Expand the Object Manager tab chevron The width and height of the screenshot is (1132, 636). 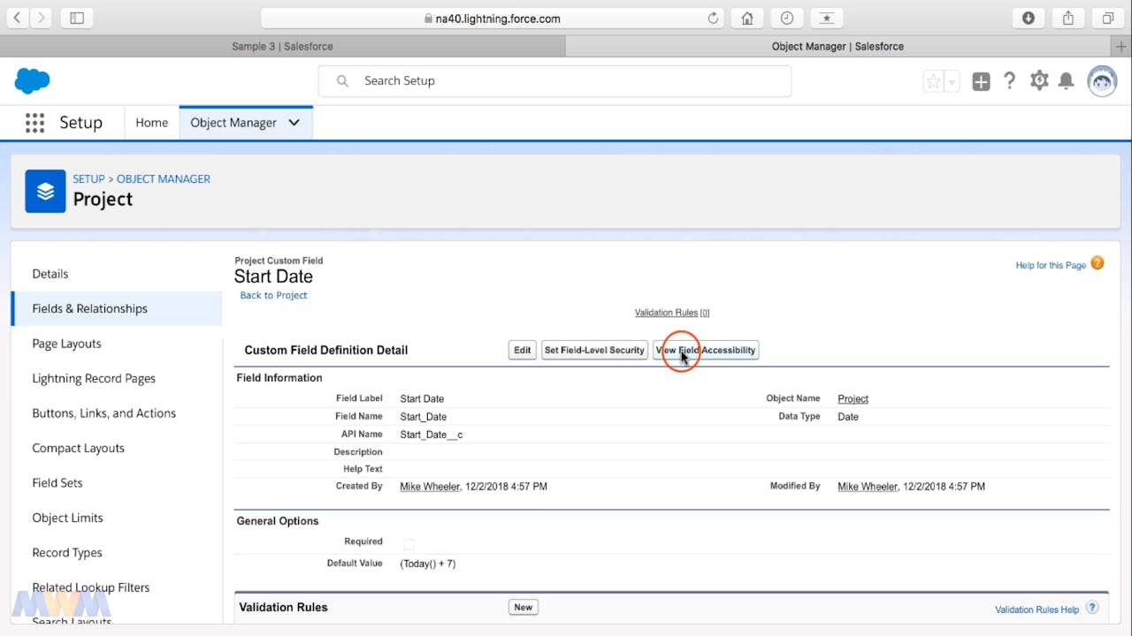[x=294, y=123]
